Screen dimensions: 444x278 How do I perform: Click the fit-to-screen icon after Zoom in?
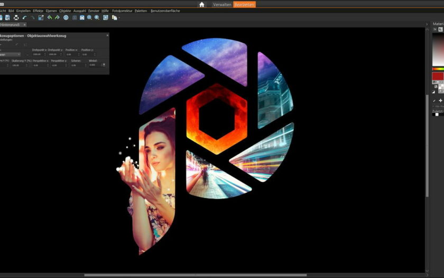coord(106,17)
